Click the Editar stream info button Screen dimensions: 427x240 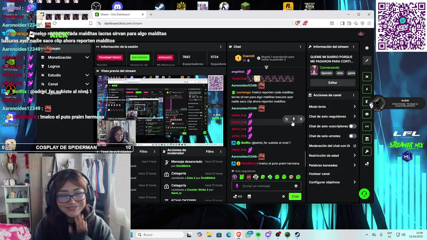coord(333,83)
